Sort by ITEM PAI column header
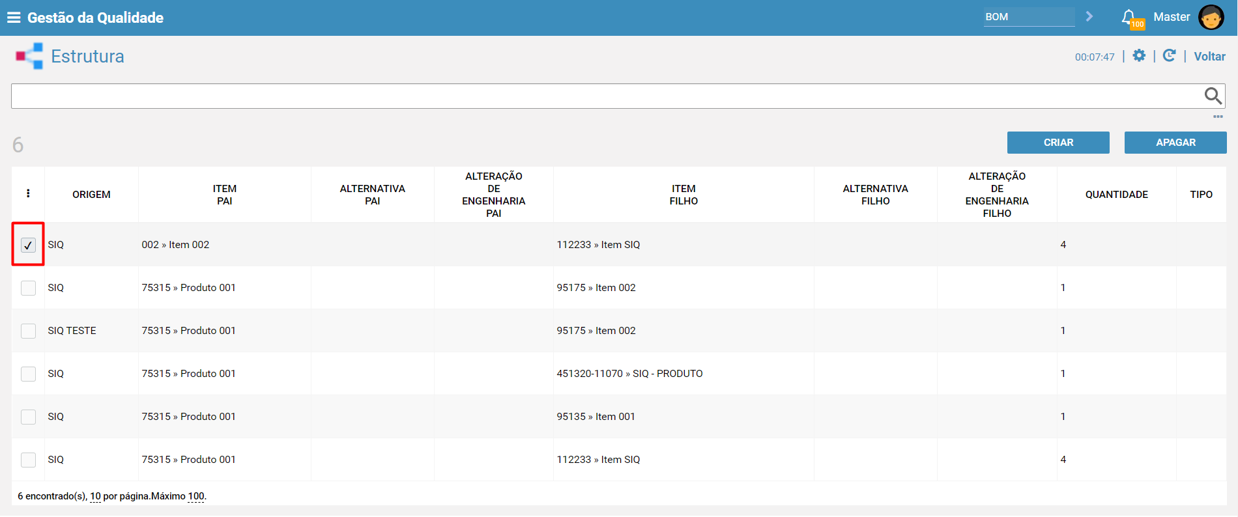Image resolution: width=1238 pixels, height=517 pixels. [224, 195]
